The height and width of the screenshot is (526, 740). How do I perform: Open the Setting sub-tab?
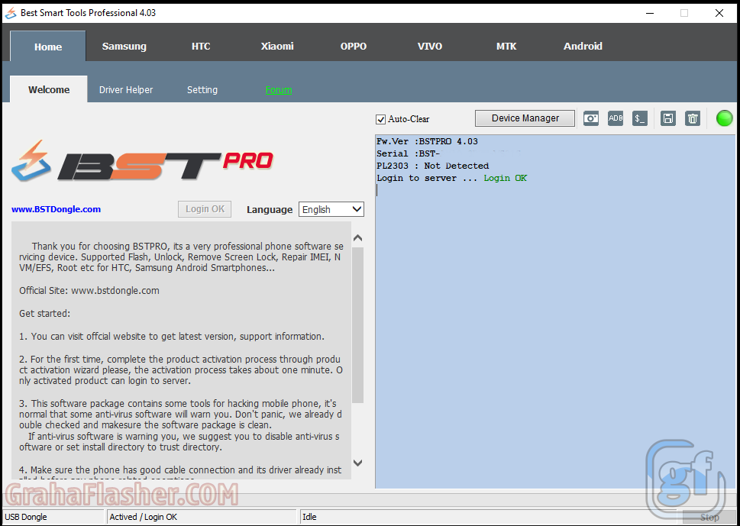point(202,89)
